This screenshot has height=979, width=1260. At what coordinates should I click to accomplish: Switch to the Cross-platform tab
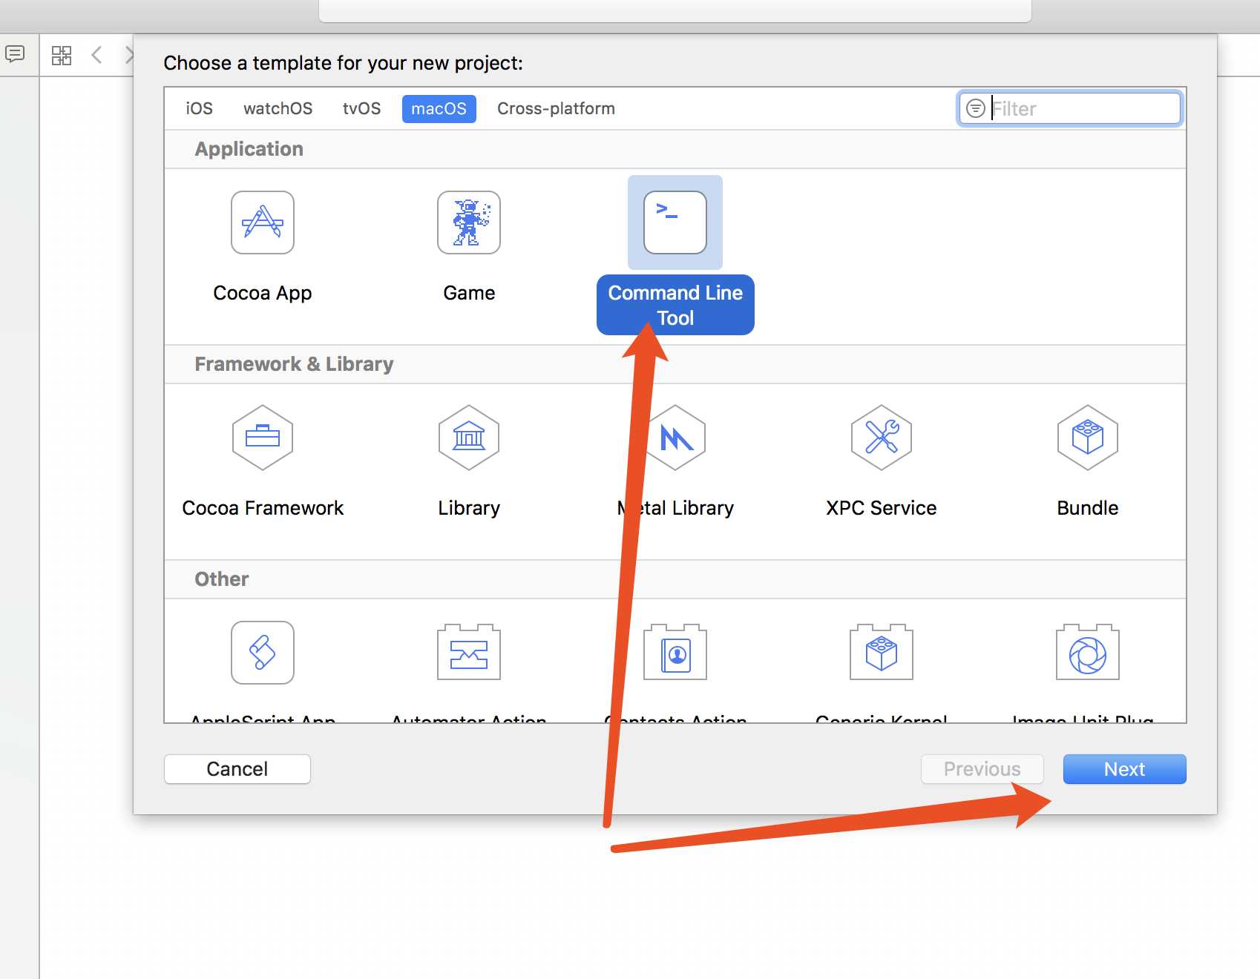click(556, 108)
